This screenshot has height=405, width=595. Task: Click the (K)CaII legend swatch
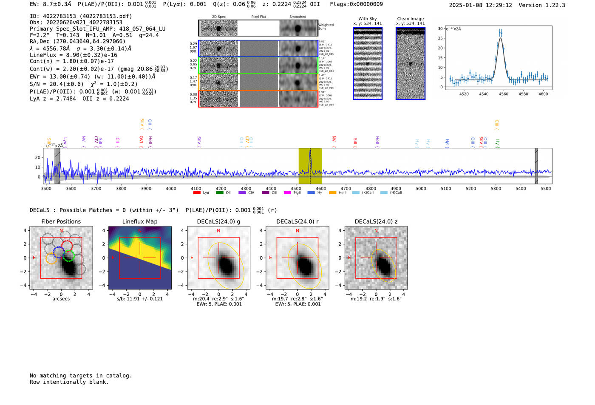click(x=356, y=193)
